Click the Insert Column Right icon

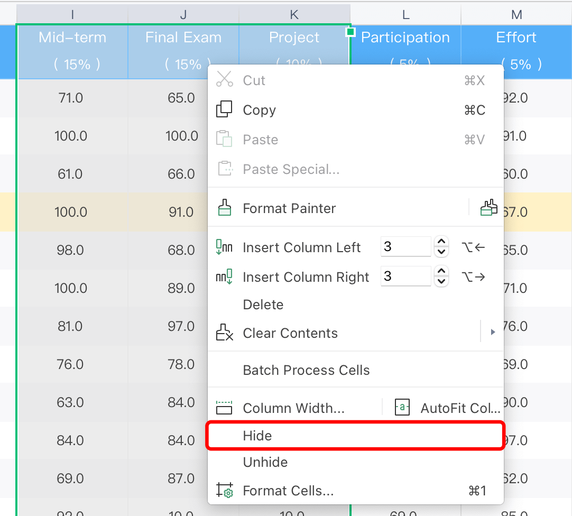pyautogui.click(x=225, y=277)
